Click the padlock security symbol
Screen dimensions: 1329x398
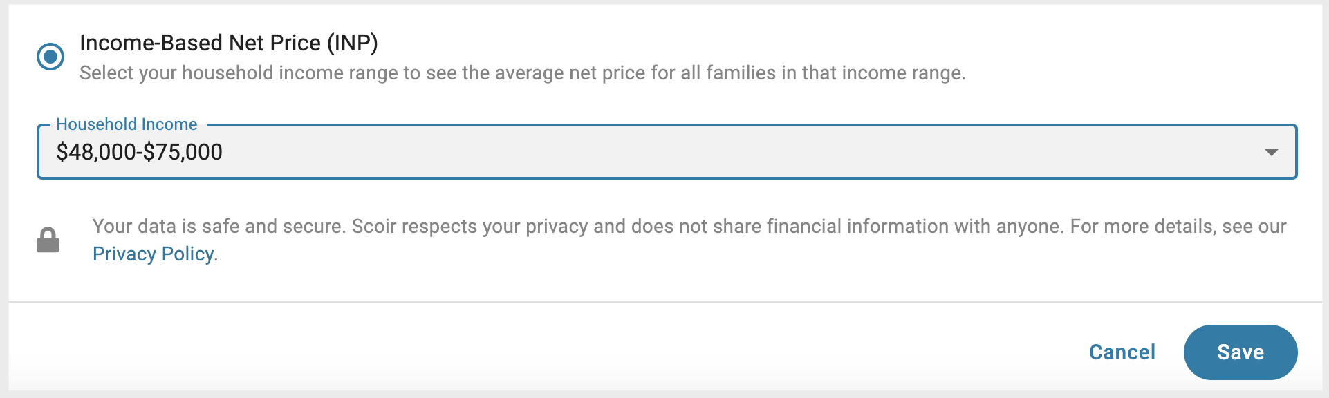48,240
